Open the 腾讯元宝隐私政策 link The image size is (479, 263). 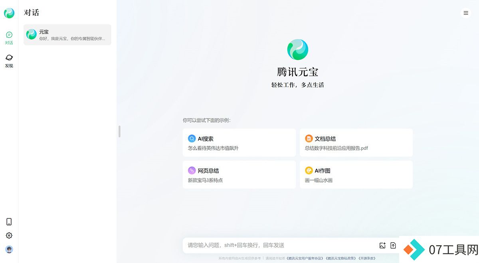[x=341, y=259]
